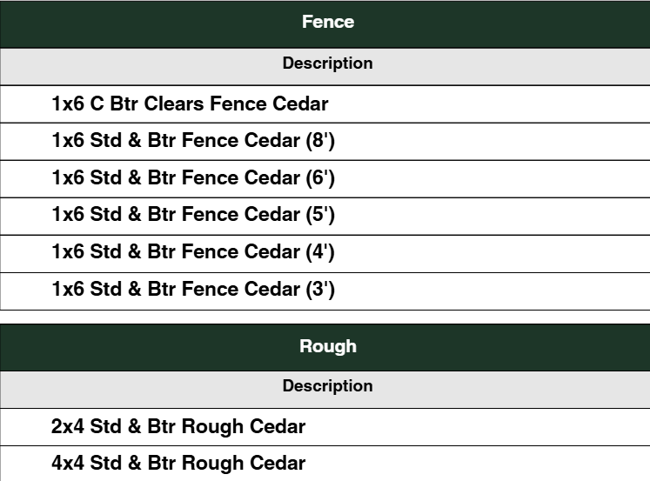The image size is (650, 481).
Task: Select the Description column header under Rough
Action: (x=327, y=386)
